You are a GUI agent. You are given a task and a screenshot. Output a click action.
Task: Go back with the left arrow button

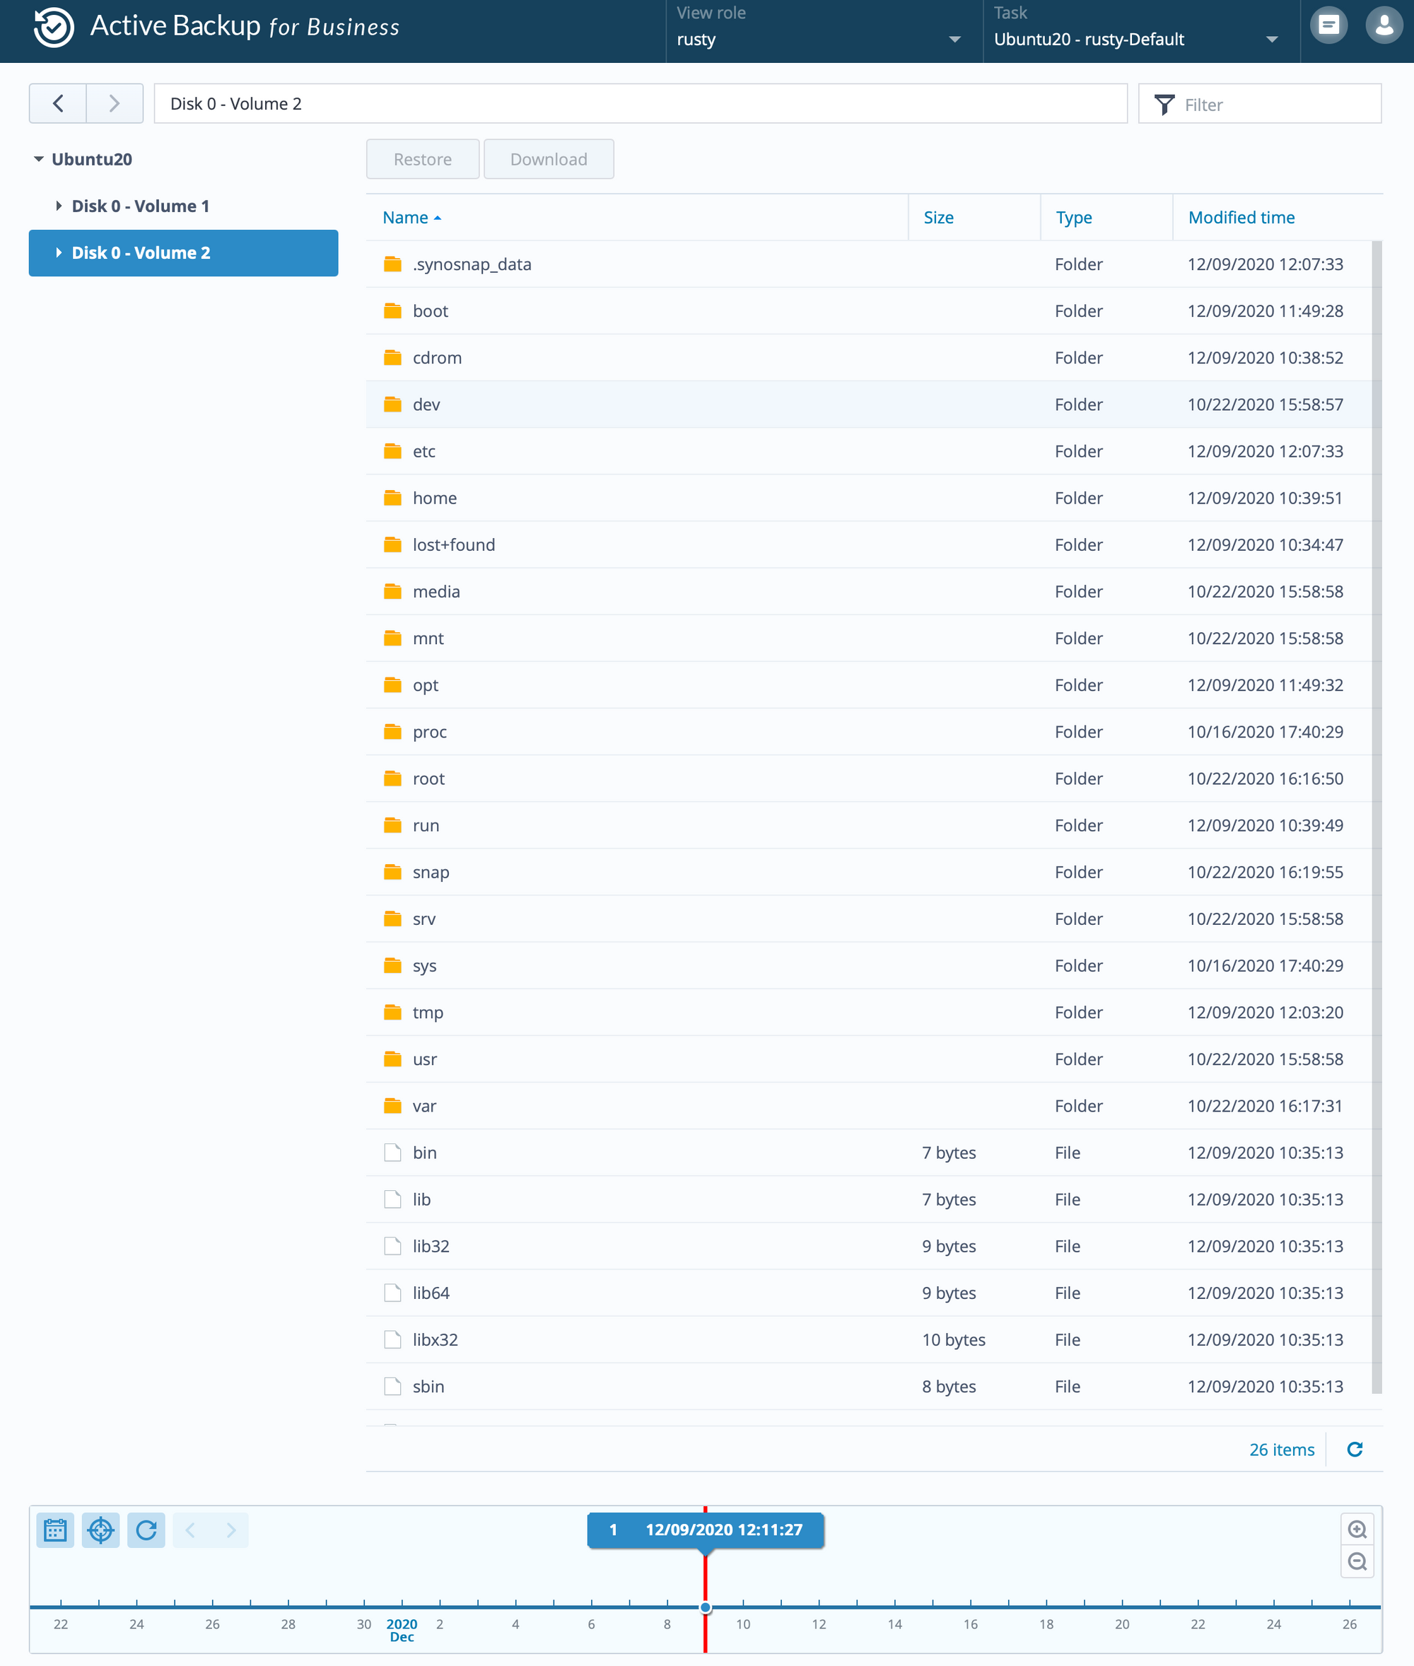click(x=58, y=103)
